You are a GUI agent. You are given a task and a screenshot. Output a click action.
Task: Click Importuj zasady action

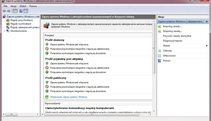pos(172,26)
